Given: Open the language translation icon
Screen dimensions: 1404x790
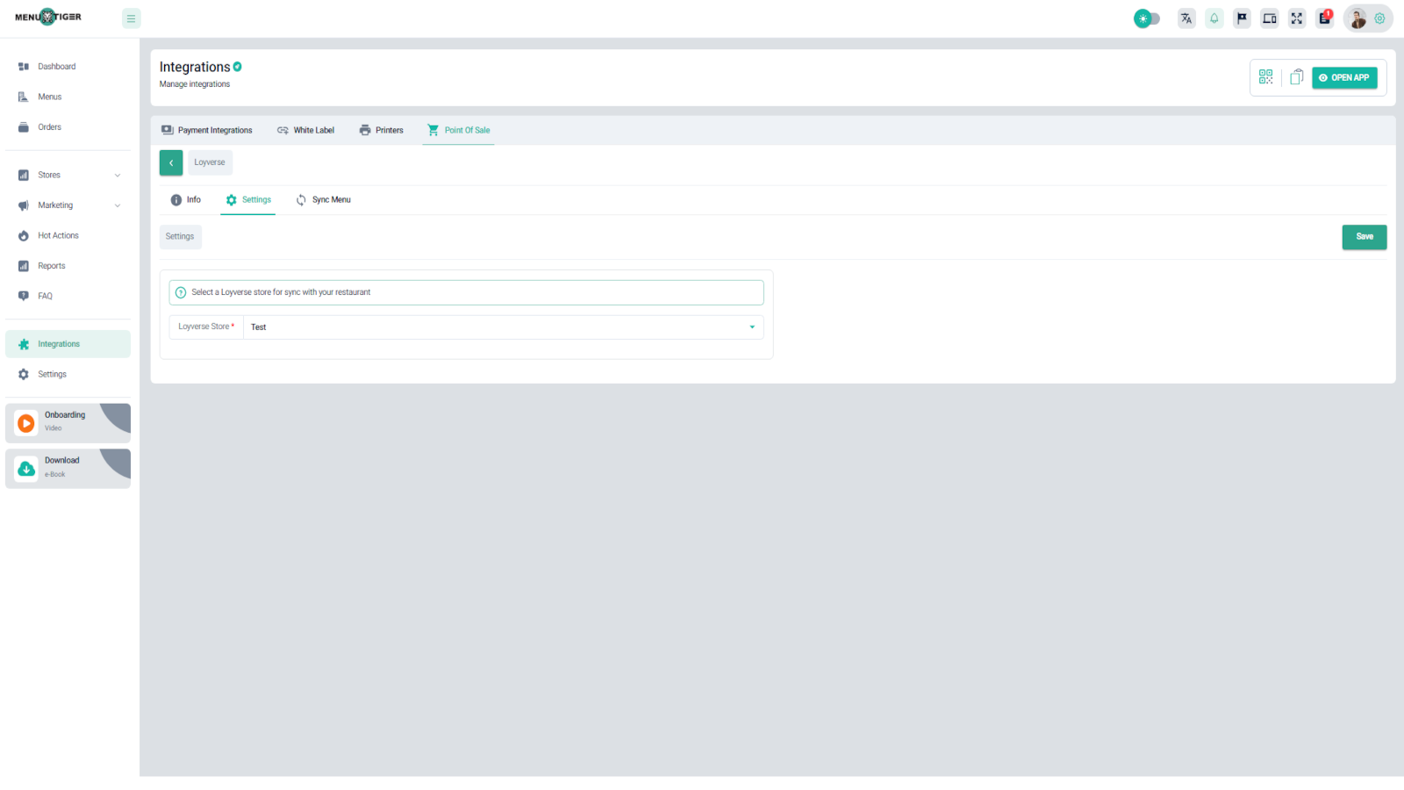Looking at the screenshot, I should (1186, 18).
